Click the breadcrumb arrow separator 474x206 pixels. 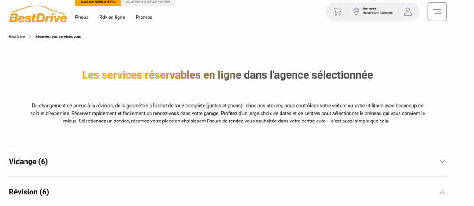coord(30,36)
